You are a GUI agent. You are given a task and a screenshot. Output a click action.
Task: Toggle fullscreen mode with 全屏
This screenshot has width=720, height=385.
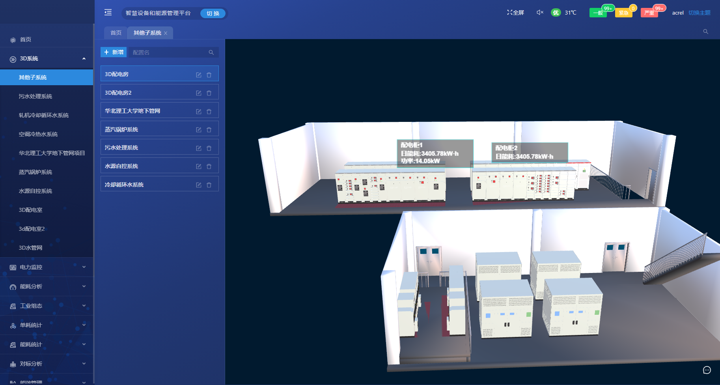[515, 13]
